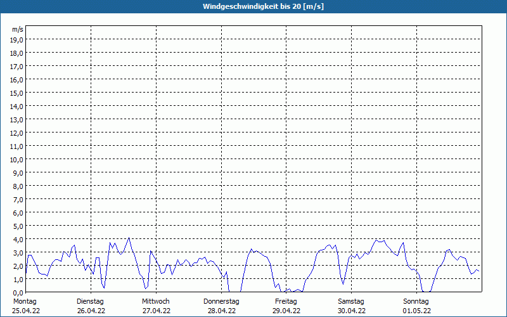Select the 15,0 y-axis value
507x317 pixels.
point(16,93)
